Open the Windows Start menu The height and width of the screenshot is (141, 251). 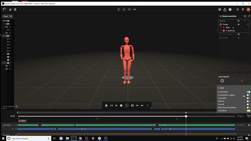tap(3, 138)
